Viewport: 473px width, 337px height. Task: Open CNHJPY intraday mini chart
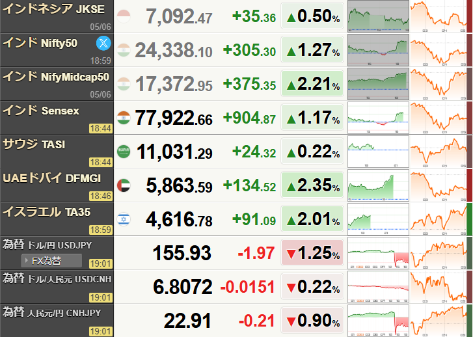(x=378, y=320)
